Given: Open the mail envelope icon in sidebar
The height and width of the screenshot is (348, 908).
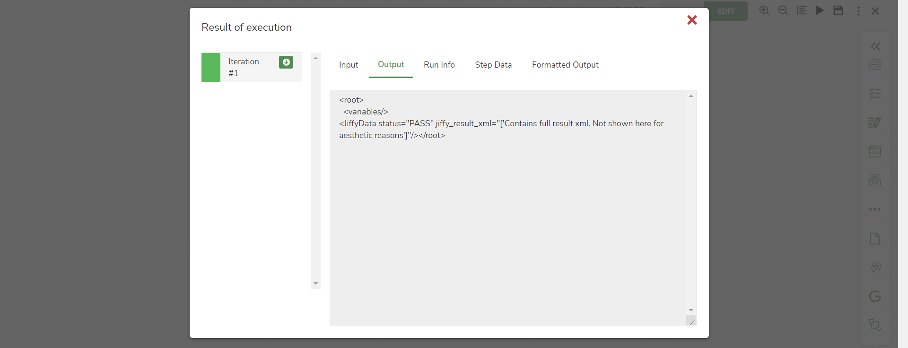Looking at the screenshot, I should (x=875, y=180).
